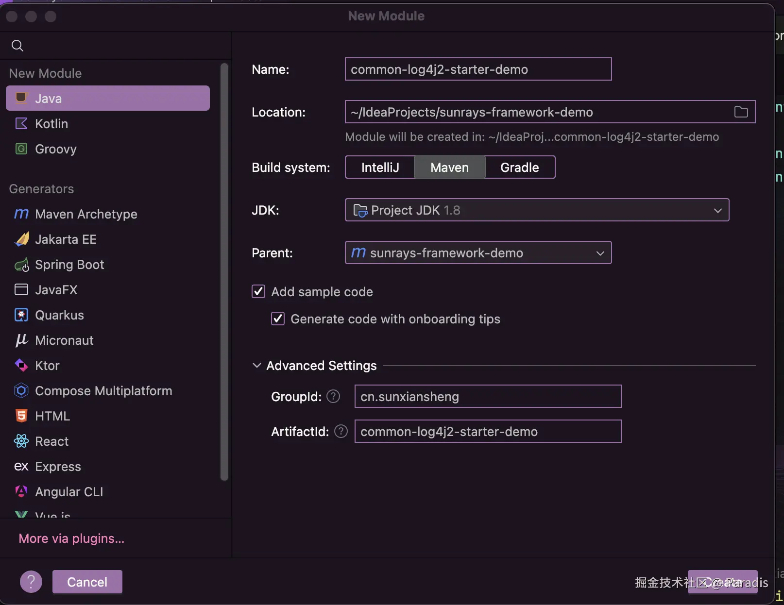This screenshot has height=605, width=784.
Task: Uncheck Add sample code
Action: [258, 291]
